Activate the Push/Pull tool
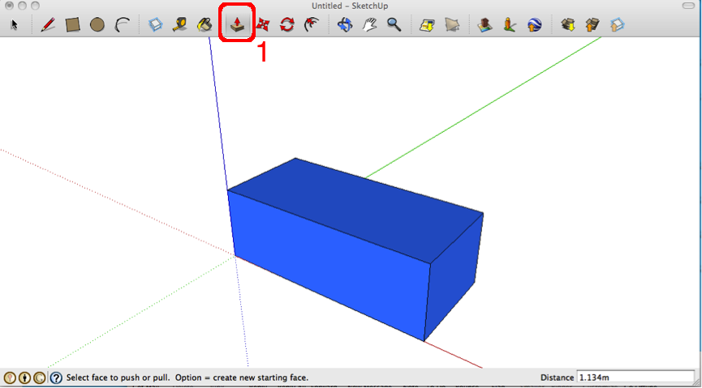This screenshot has height=388, width=702. 238,25
